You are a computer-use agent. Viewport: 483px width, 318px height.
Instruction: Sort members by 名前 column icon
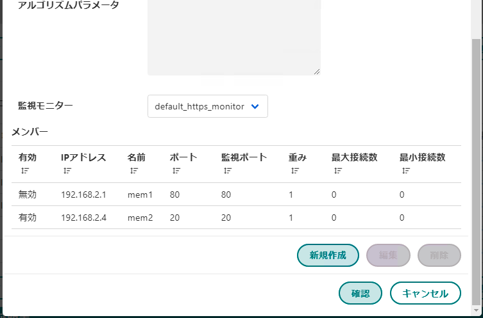134,171
